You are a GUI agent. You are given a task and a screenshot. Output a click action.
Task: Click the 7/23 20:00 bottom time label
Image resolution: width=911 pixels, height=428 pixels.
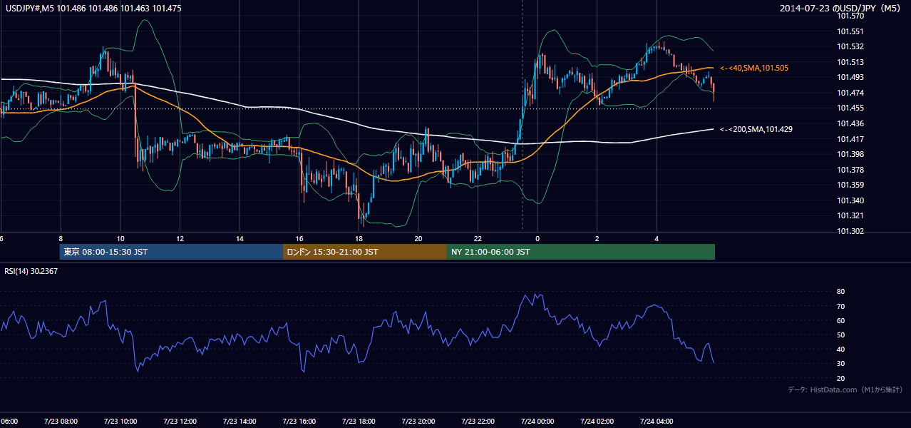coord(418,422)
